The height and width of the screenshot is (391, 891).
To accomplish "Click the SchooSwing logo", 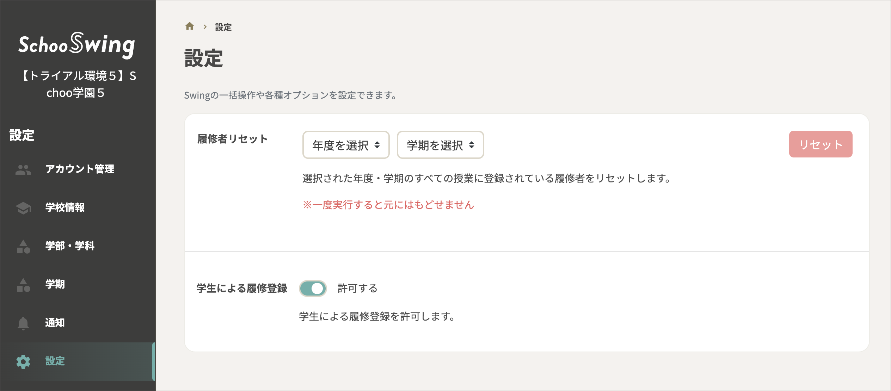I will [x=78, y=44].
